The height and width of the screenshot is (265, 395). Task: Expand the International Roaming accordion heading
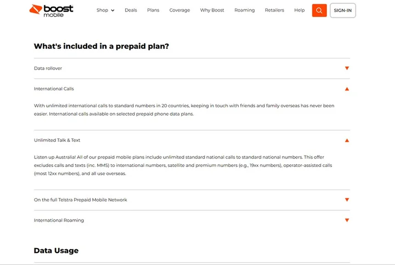pos(59,220)
